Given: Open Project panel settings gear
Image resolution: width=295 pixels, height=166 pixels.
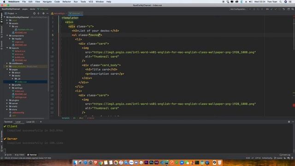Looking at the screenshot, I should 43,13.
